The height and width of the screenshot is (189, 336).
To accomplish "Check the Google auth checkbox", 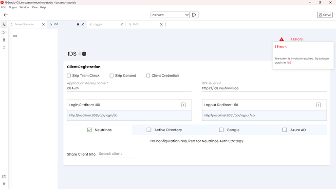I will 221,130.
